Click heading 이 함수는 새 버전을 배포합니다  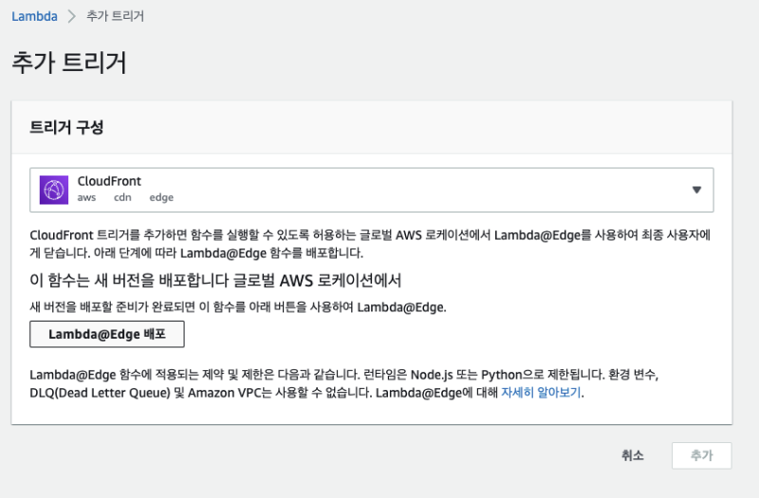(x=215, y=280)
